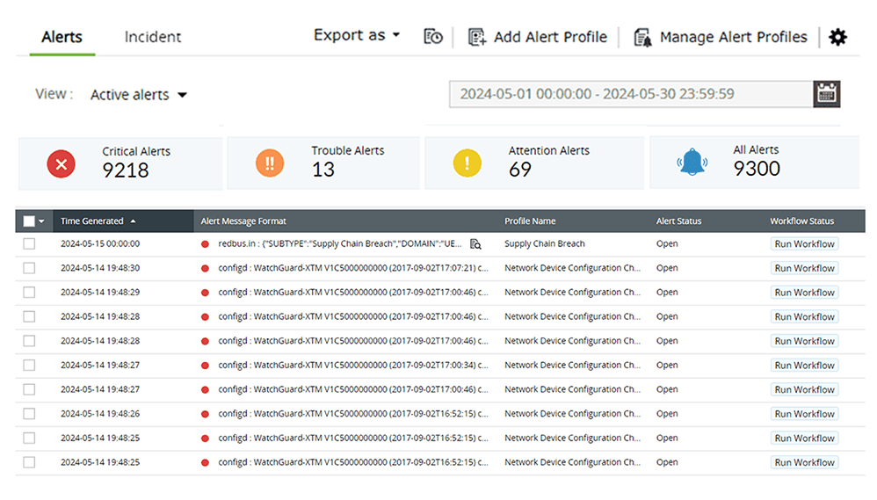The height and width of the screenshot is (500, 877).
Task: Click the Add Alert Profile icon
Action: pos(476,37)
